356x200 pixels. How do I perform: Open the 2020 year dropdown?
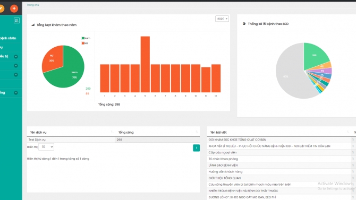point(222,19)
